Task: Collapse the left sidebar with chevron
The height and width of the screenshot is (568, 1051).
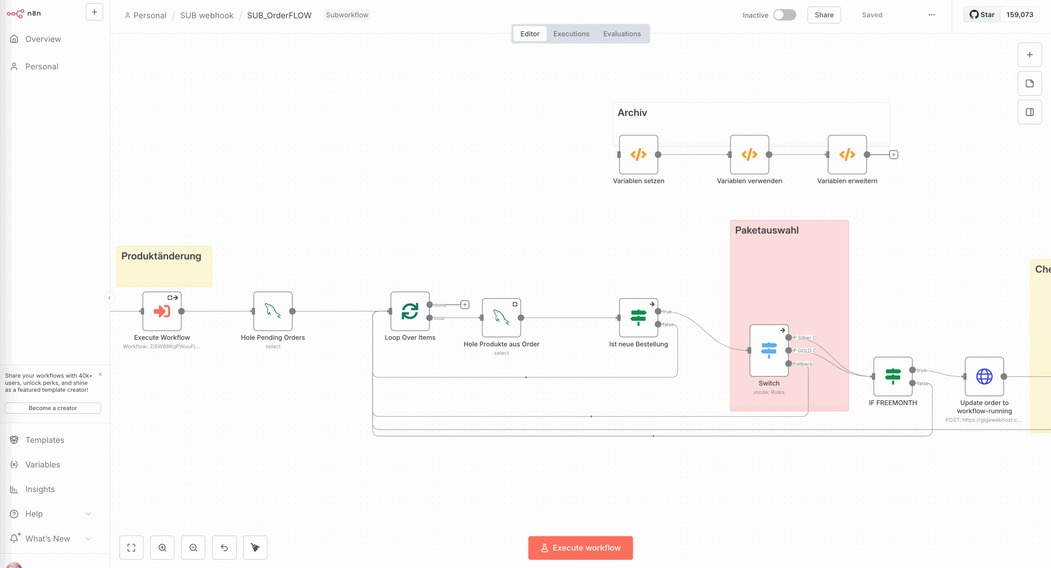Action: click(x=110, y=298)
